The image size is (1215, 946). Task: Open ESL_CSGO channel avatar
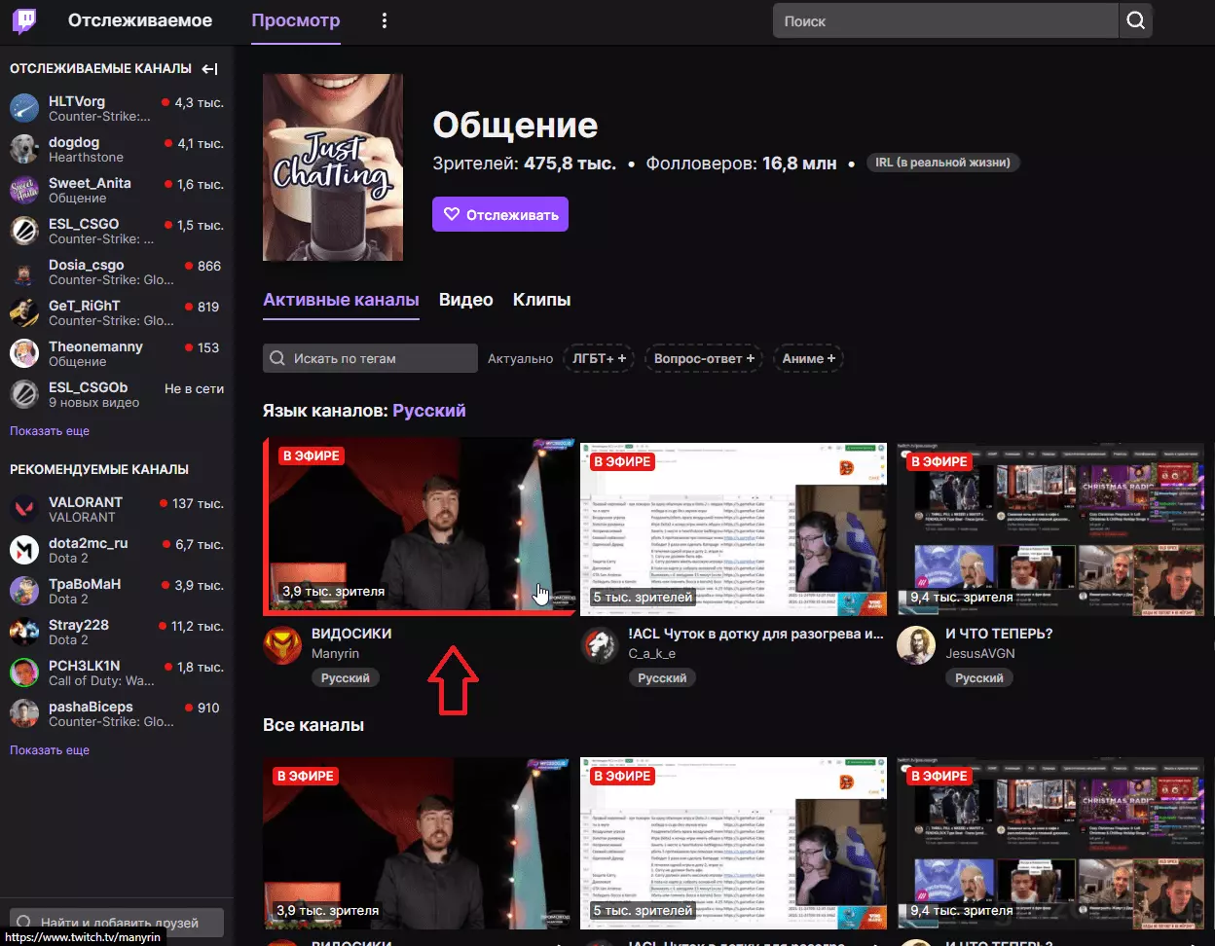tap(24, 231)
